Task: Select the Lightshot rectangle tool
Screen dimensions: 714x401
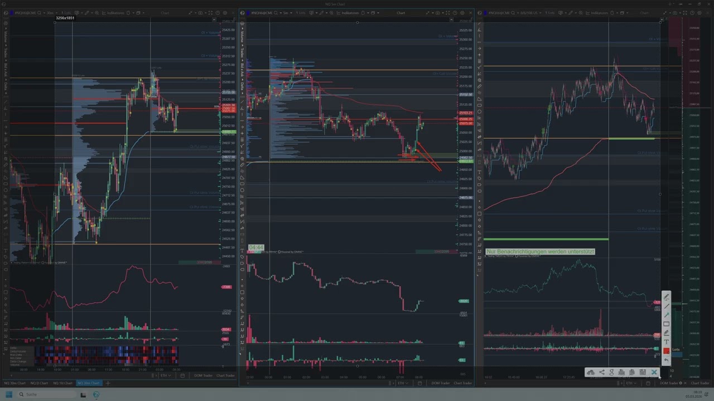Action: click(x=666, y=324)
